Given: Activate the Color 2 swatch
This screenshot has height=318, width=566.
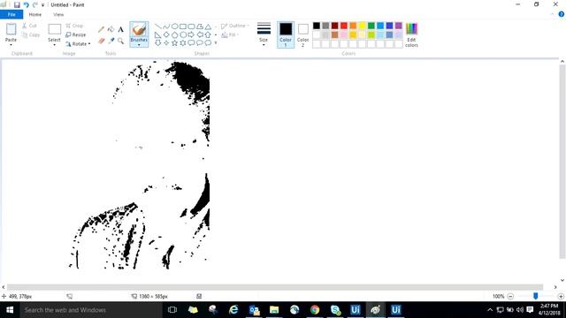Looking at the screenshot, I should pos(302,34).
